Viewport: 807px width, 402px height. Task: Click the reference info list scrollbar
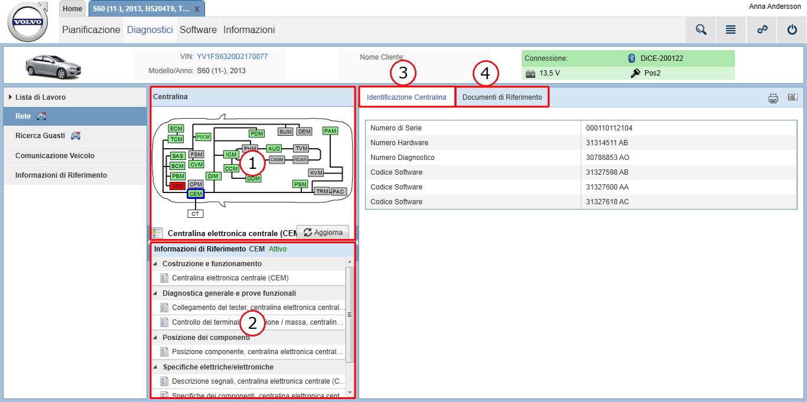[x=350, y=315]
